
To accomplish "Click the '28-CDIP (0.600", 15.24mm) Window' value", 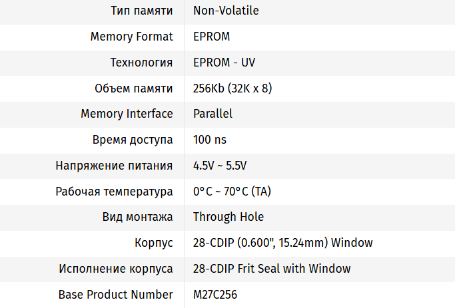I will pyautogui.click(x=282, y=243).
